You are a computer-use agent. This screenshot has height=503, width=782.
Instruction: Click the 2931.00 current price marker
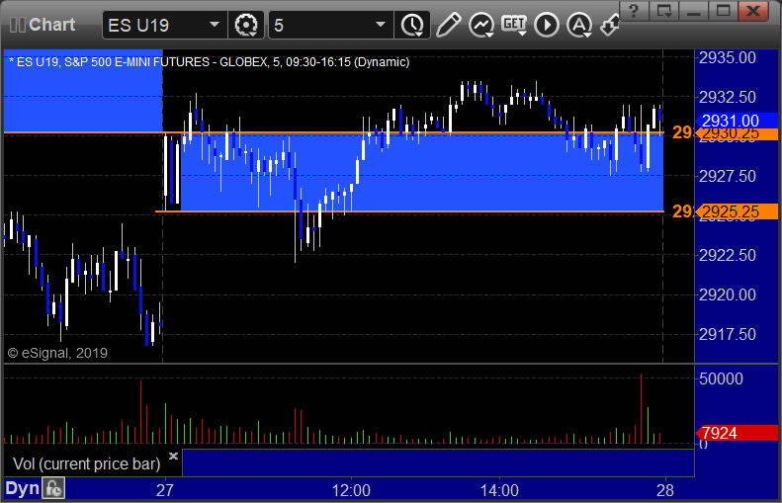(x=737, y=121)
